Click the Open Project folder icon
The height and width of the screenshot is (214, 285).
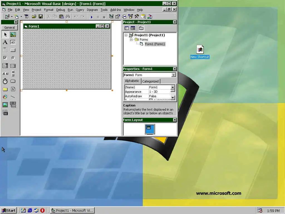(x=34, y=17)
